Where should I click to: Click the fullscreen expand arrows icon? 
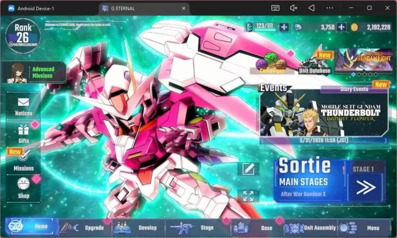tap(248, 196)
